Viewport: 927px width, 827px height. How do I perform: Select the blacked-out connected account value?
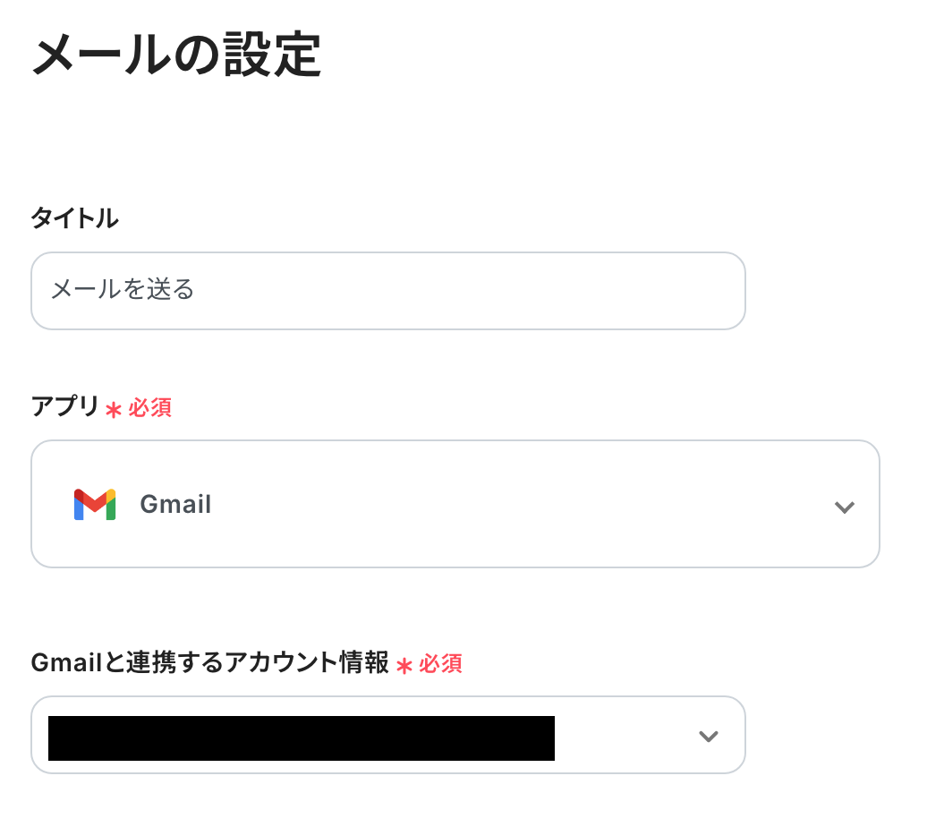pos(301,738)
